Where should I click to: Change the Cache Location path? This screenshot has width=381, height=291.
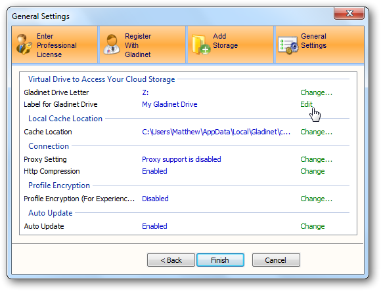click(316, 132)
